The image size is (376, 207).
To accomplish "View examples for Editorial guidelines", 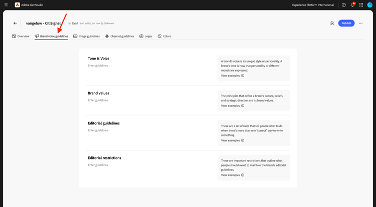I will coord(232,140).
